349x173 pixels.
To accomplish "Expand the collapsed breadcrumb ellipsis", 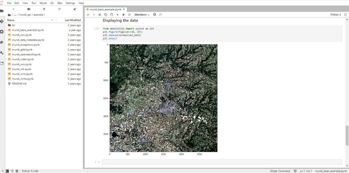I will (x=15, y=15).
